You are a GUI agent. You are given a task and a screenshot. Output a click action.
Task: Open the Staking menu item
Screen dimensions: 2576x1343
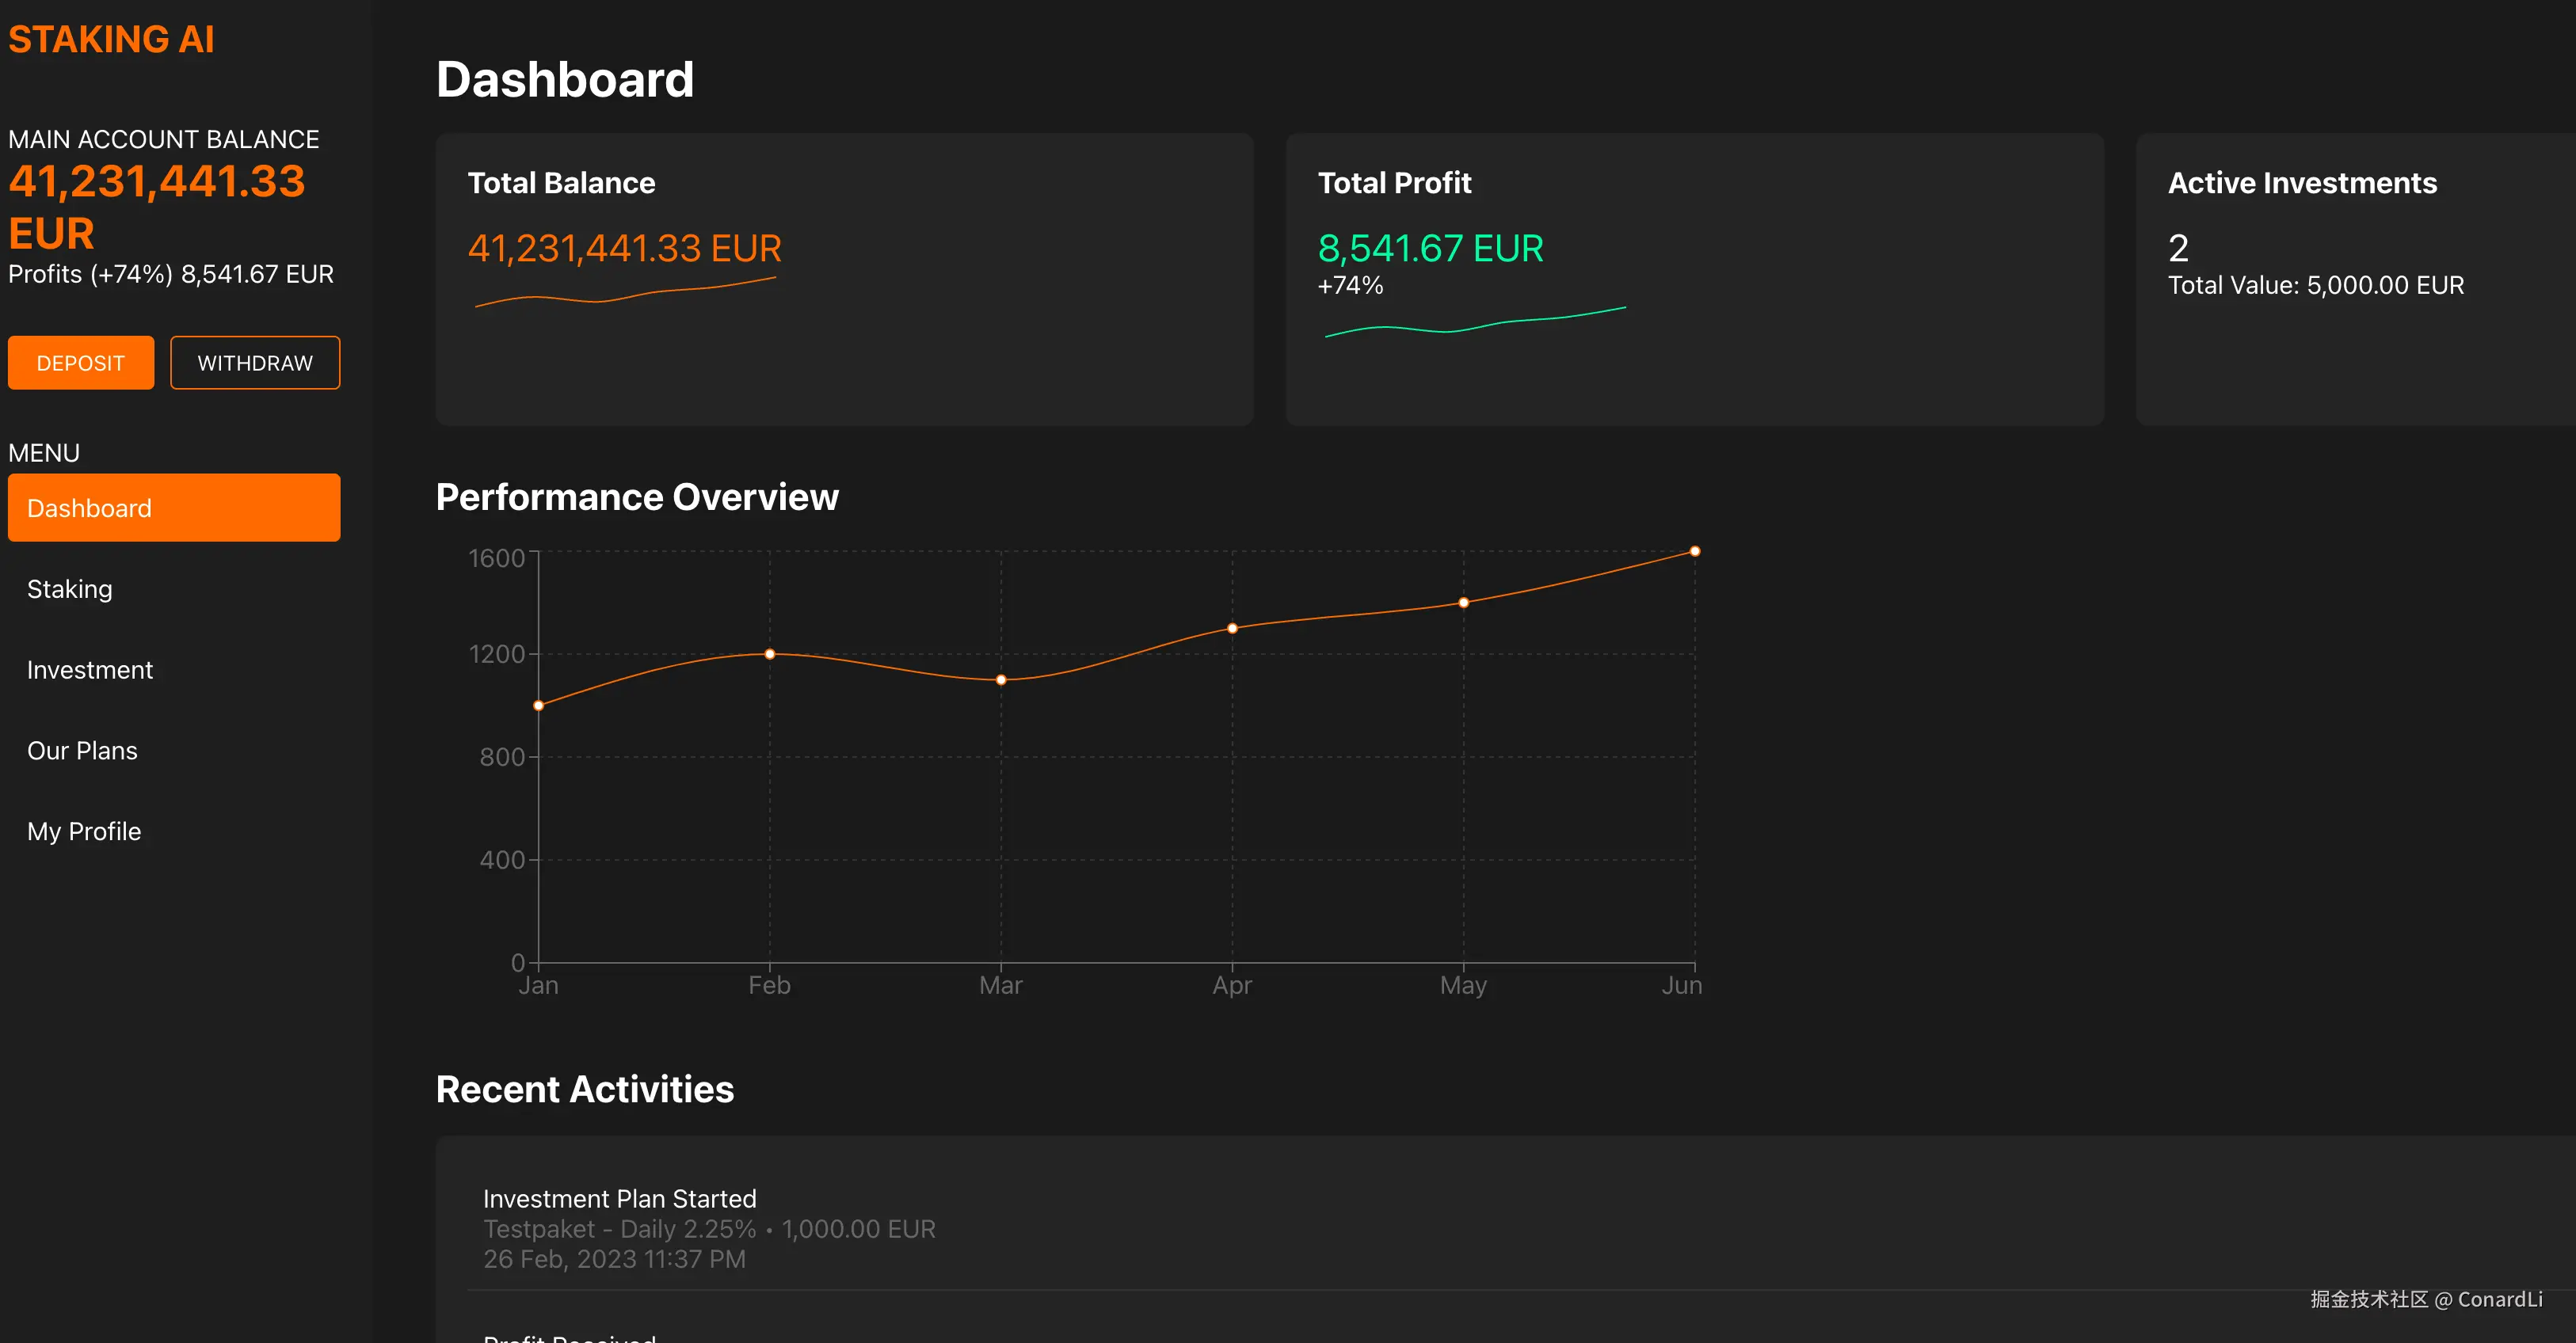click(x=70, y=589)
